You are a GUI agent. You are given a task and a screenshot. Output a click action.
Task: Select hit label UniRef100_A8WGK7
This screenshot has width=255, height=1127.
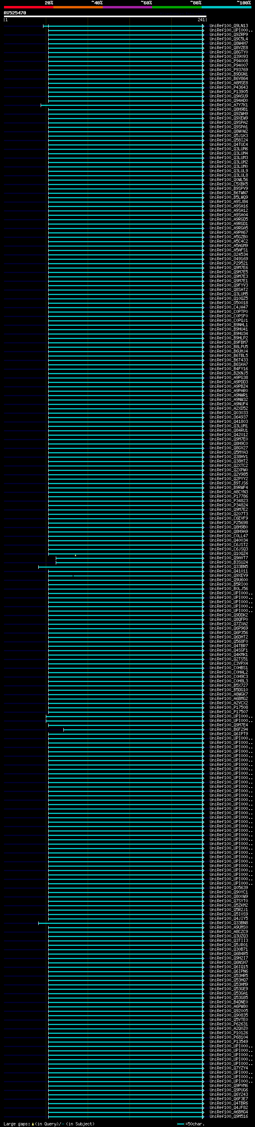(229, 694)
